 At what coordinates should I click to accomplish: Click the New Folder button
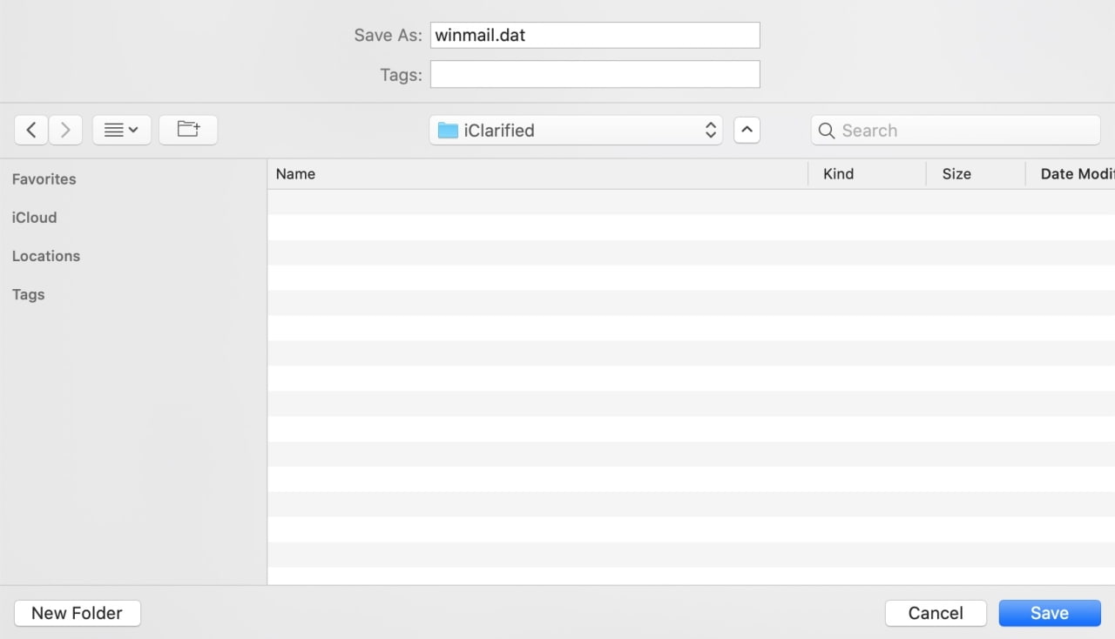tap(77, 613)
